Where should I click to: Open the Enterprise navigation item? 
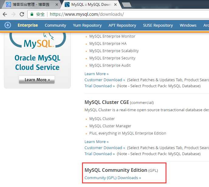click(x=28, y=25)
